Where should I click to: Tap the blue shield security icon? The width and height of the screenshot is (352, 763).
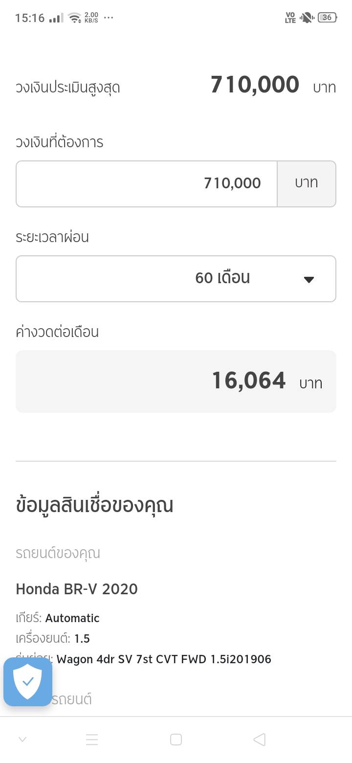[x=28, y=681]
